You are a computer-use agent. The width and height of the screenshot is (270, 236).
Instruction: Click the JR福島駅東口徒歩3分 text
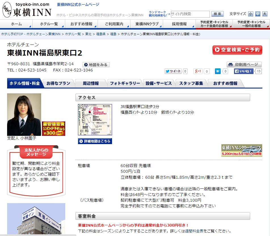pyautogui.click(x=140, y=107)
